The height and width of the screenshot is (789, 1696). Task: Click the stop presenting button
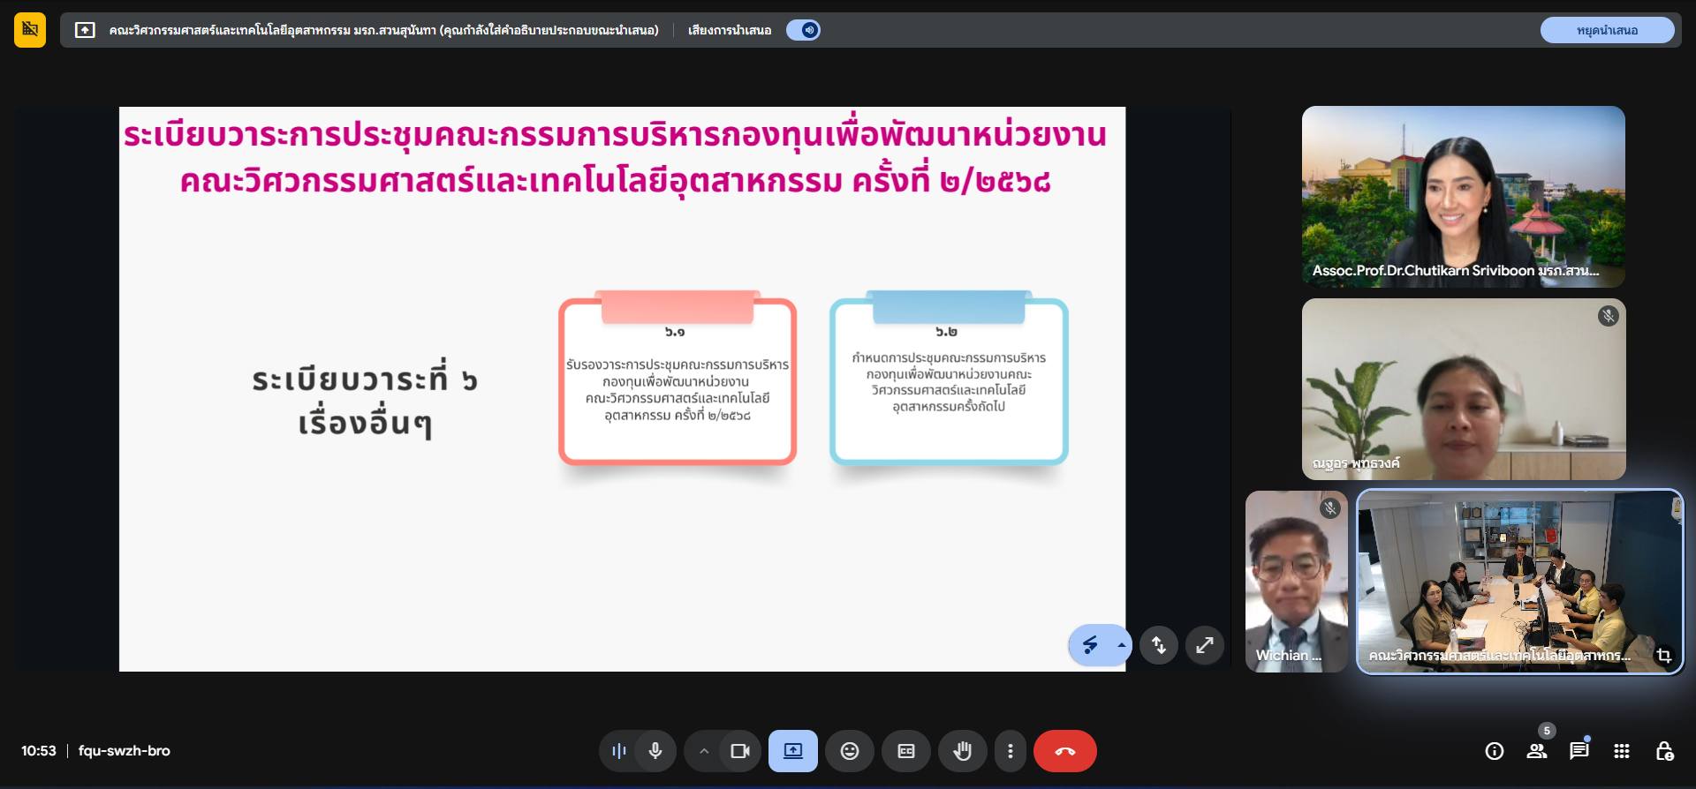tap(1607, 30)
